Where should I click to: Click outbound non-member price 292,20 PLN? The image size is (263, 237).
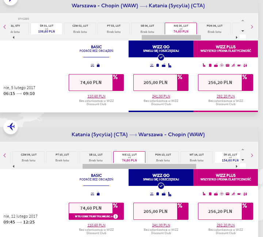click(226, 96)
